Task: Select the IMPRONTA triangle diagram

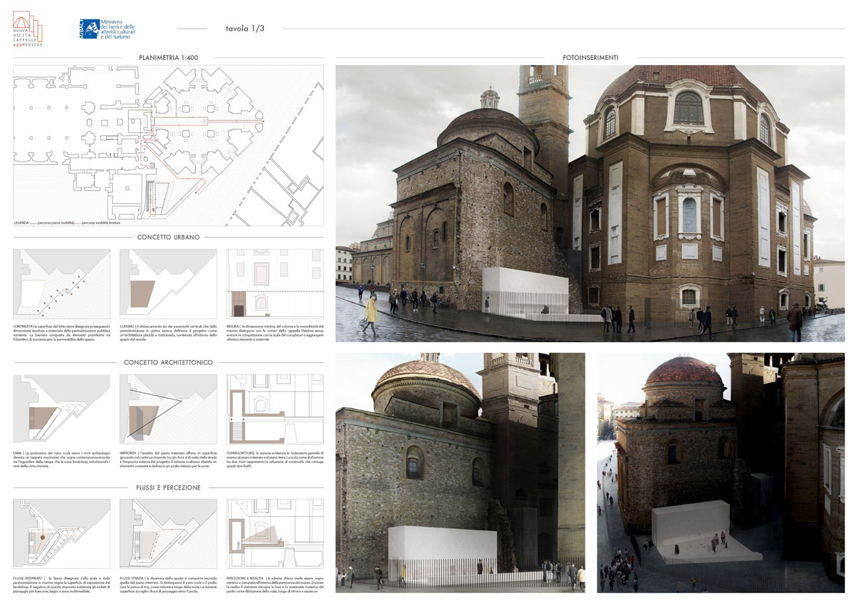Action: click(x=168, y=409)
